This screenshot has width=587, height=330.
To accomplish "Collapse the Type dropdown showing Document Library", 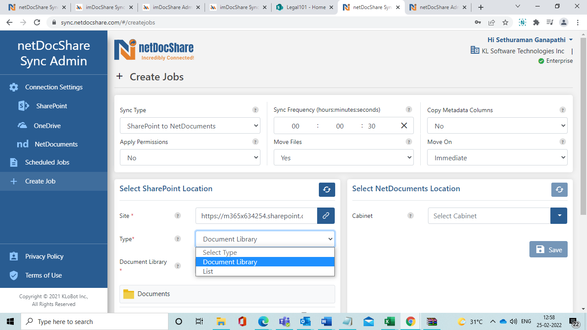I will (x=265, y=239).
